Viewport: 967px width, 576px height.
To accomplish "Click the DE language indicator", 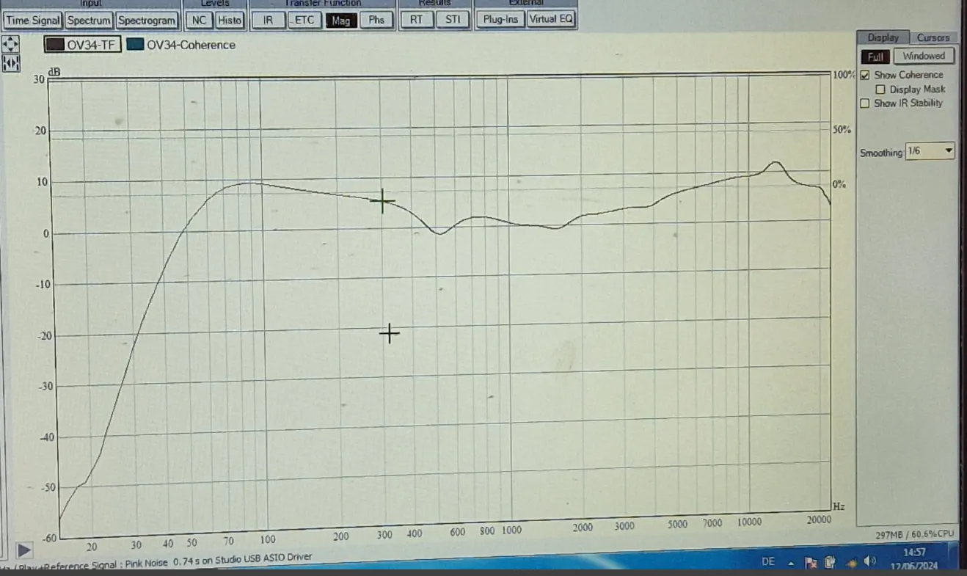I will pyautogui.click(x=768, y=561).
